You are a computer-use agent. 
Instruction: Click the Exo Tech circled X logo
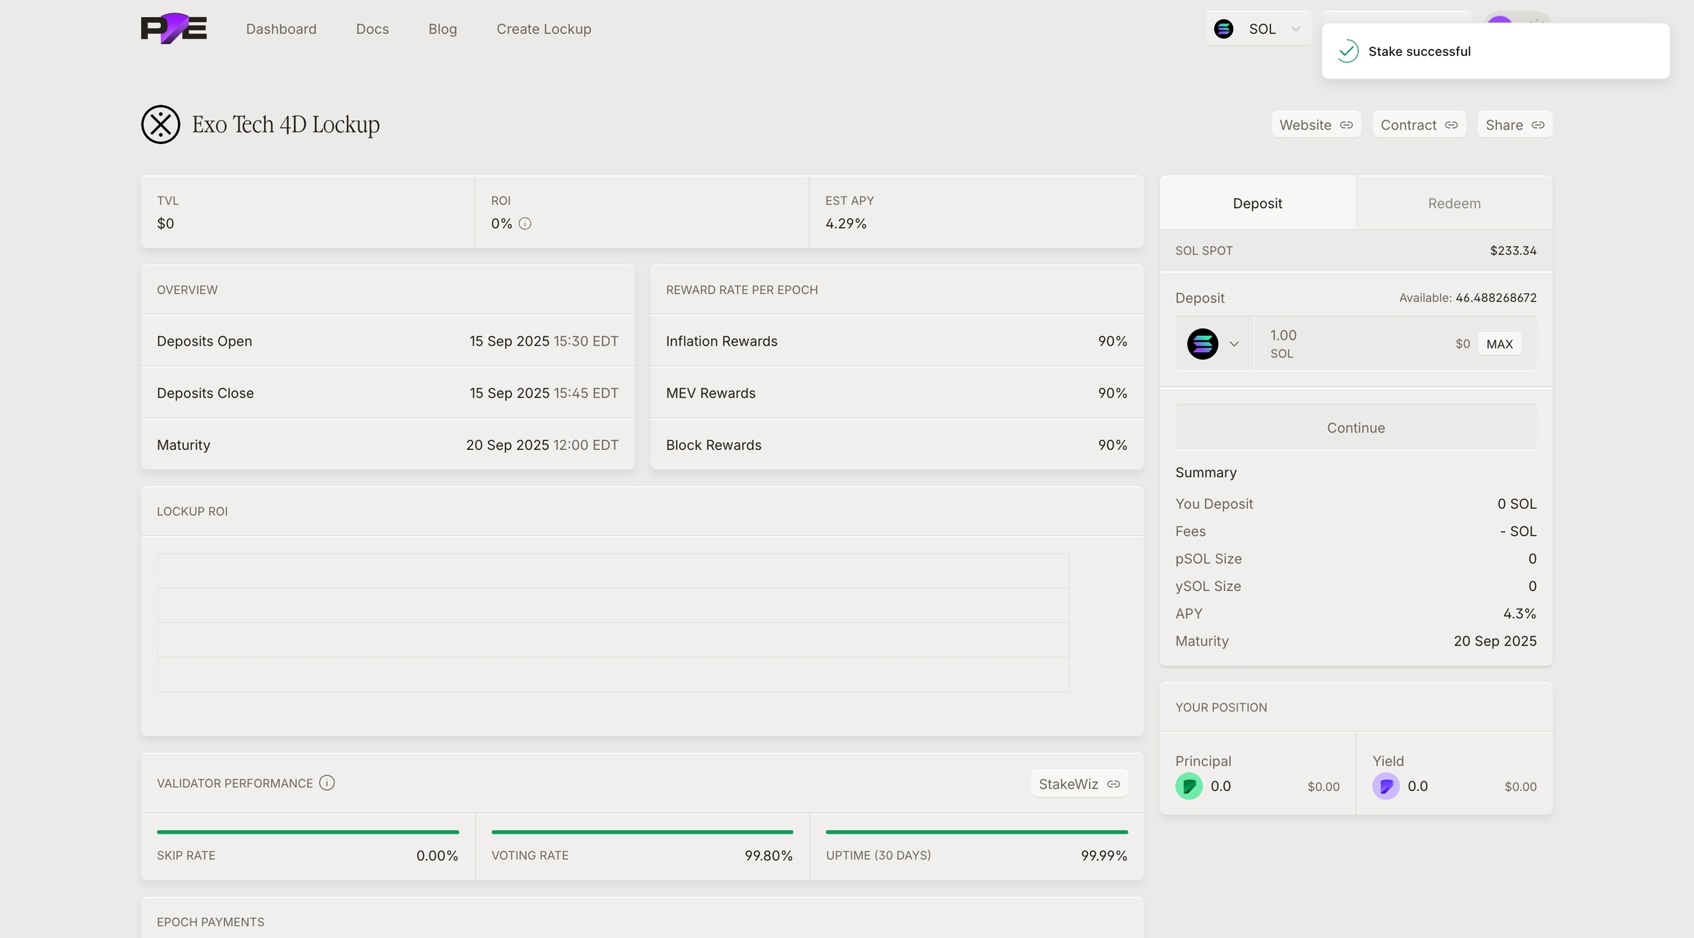click(x=160, y=124)
